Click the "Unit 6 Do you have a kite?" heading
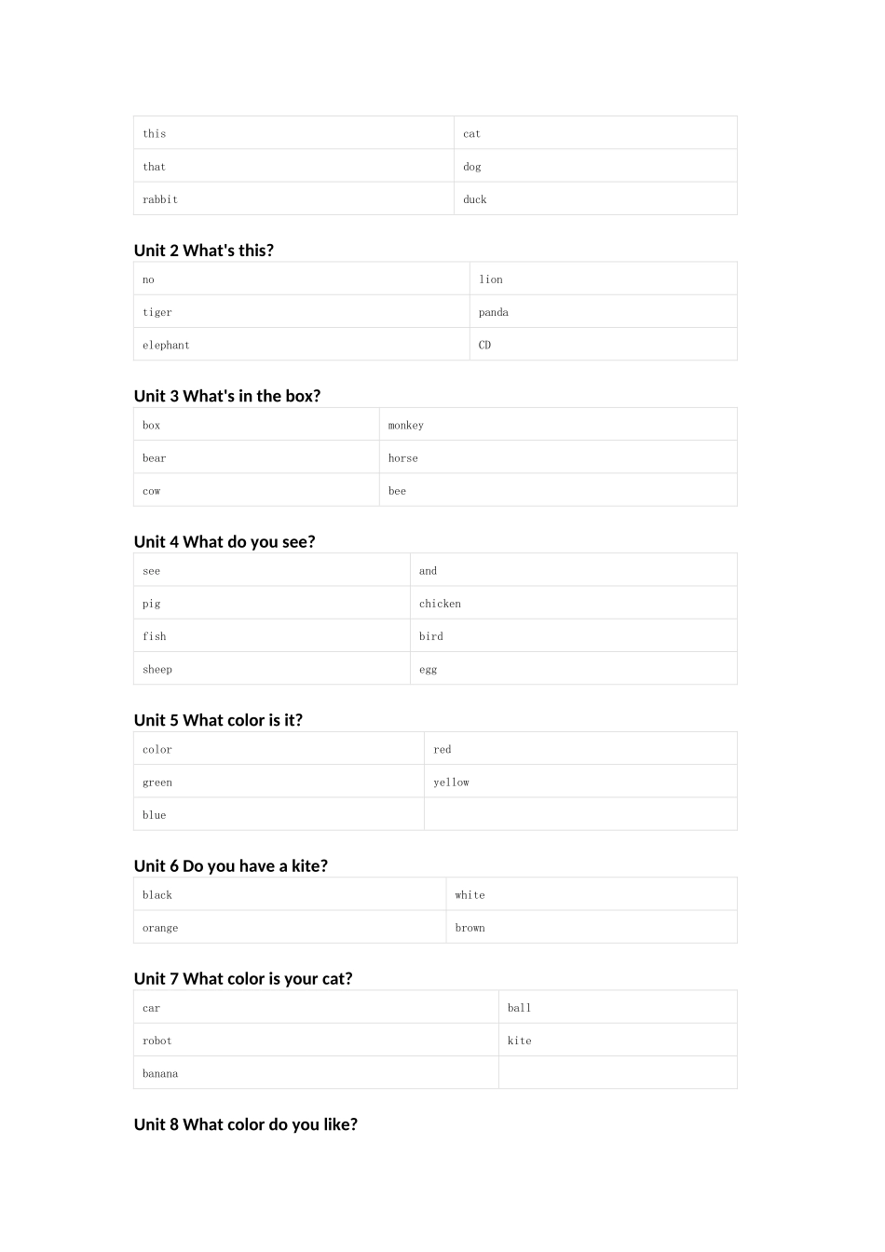The image size is (885, 1252). tap(231, 865)
